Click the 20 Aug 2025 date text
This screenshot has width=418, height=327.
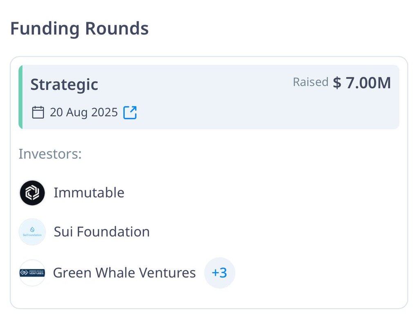click(x=84, y=112)
